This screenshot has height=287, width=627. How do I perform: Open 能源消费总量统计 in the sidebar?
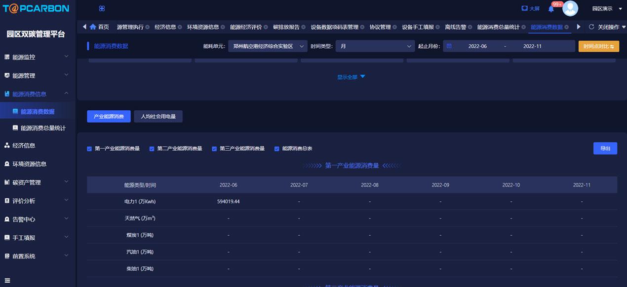[42, 128]
